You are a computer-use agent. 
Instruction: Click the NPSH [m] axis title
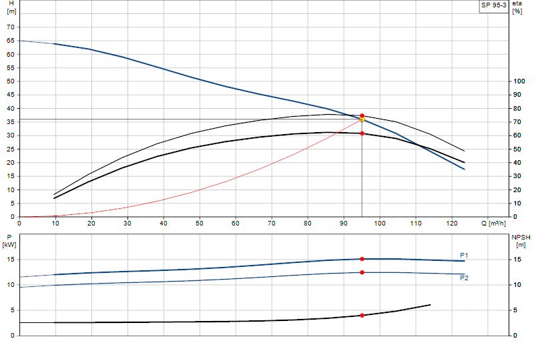tap(521, 241)
